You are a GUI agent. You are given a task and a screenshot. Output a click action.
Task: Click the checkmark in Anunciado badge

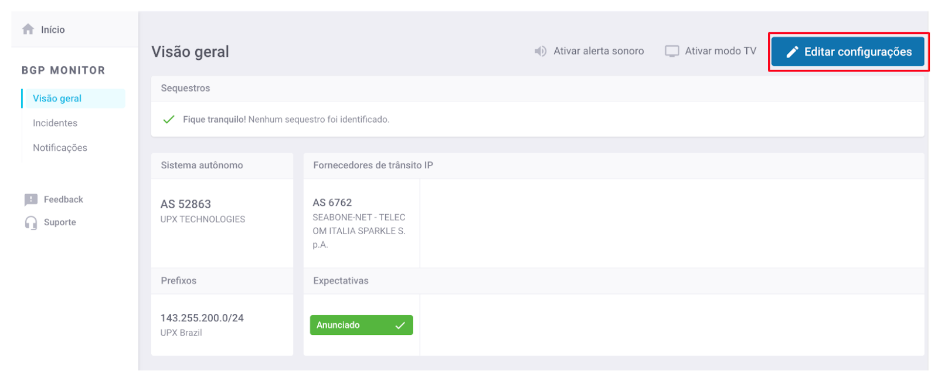click(x=400, y=326)
